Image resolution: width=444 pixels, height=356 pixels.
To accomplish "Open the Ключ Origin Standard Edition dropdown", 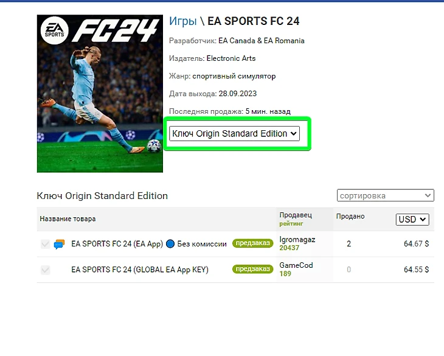I will (x=234, y=133).
